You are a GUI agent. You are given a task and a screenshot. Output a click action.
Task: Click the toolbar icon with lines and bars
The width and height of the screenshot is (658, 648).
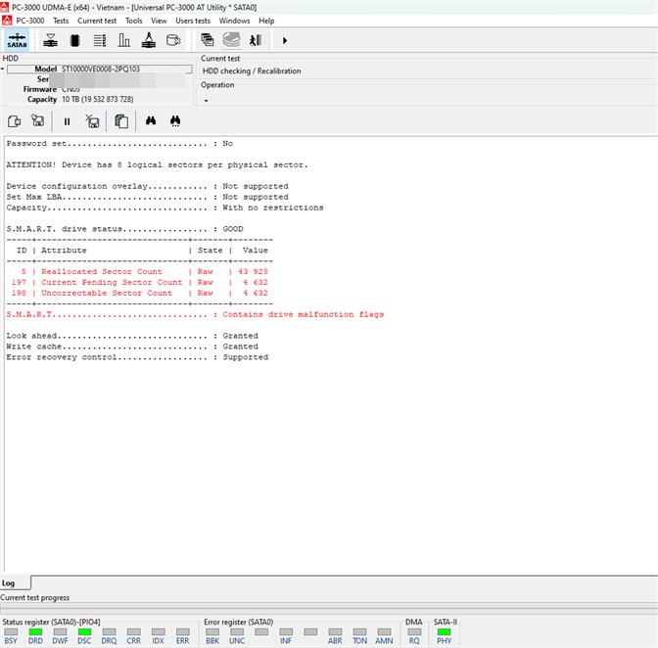point(100,40)
